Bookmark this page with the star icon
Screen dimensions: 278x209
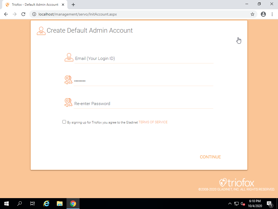pos(252,14)
